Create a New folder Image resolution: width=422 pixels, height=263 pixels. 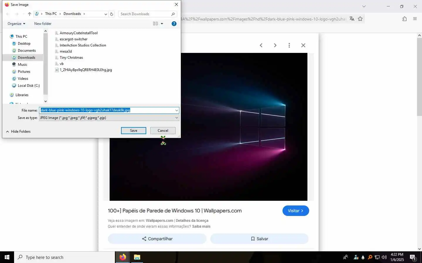point(43,24)
